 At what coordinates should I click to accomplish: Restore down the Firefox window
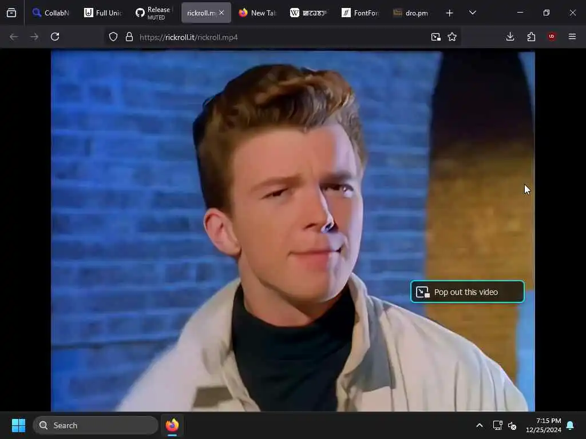tap(547, 13)
